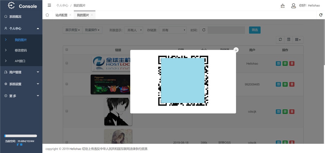The height and width of the screenshot is (153, 325).
Task: Expand the 批量操作 dropdown
Action: point(92,30)
